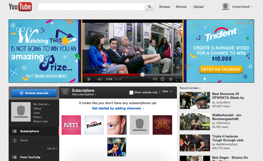Open the pink MM channel thumbnail
Screen dimensions: 263x161
click(71, 125)
